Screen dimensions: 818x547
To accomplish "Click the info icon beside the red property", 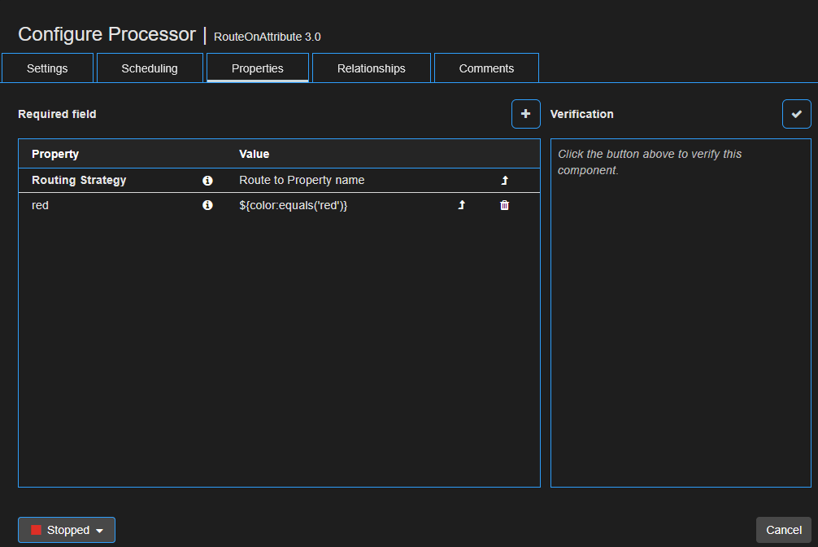I will tap(207, 205).
